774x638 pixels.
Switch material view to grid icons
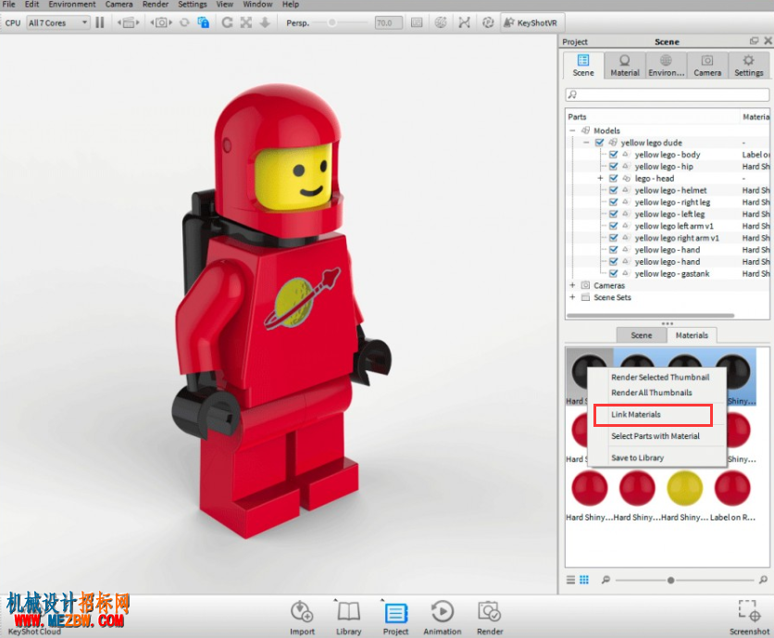tap(584, 580)
